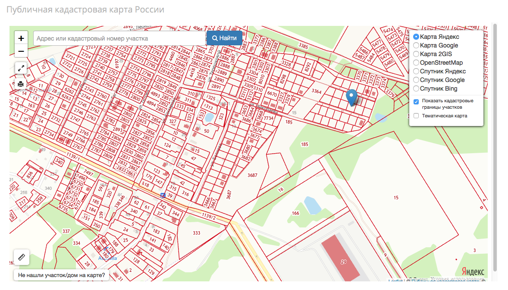Screen dimensions: 508x290
Task: Click parcel labeled 1139/1 on road
Action: coord(73,156)
